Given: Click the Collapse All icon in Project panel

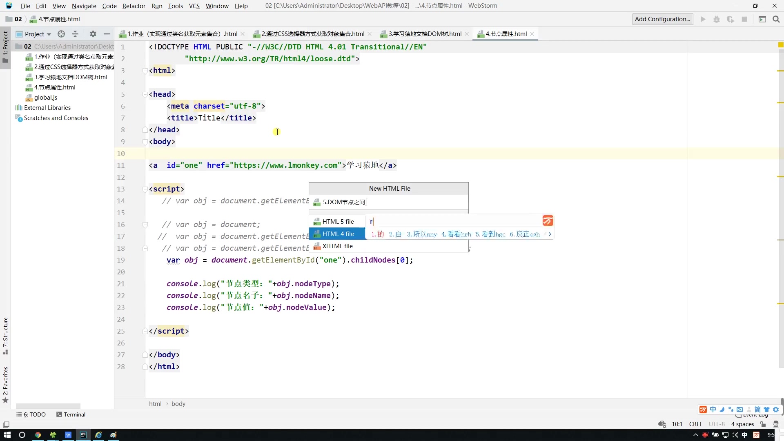Looking at the screenshot, I should pyautogui.click(x=75, y=34).
